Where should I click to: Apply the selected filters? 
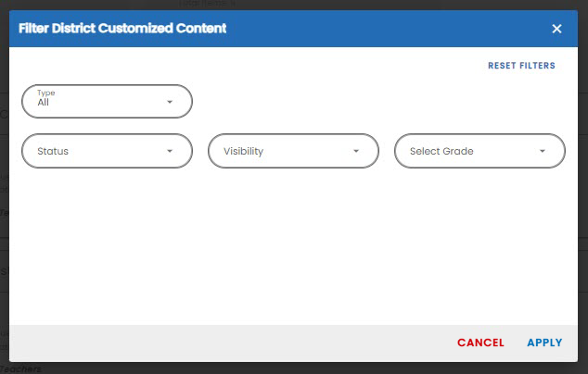pyautogui.click(x=544, y=343)
